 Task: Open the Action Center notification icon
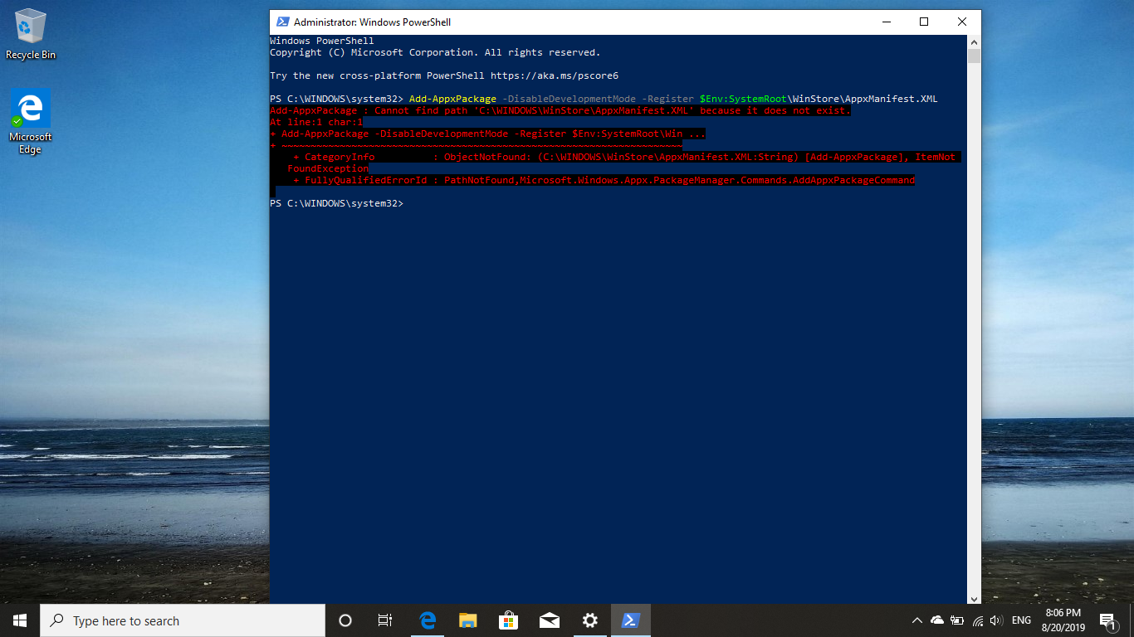click(1109, 620)
